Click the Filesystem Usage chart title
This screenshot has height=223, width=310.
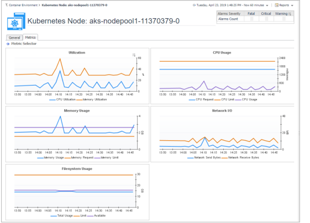77,169
